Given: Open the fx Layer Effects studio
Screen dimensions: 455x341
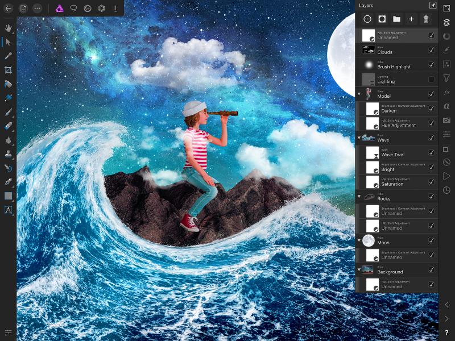Looking at the screenshot, I should point(446,92).
